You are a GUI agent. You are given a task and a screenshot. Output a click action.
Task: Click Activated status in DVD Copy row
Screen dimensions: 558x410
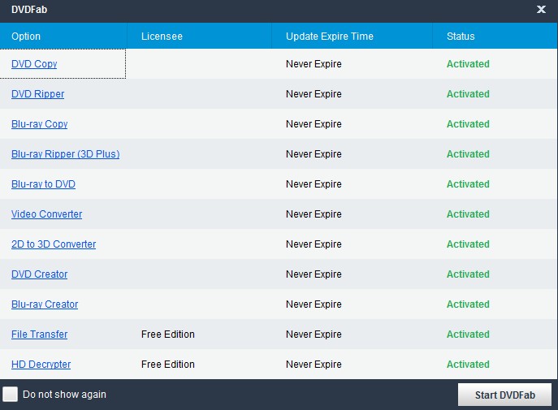coord(468,64)
